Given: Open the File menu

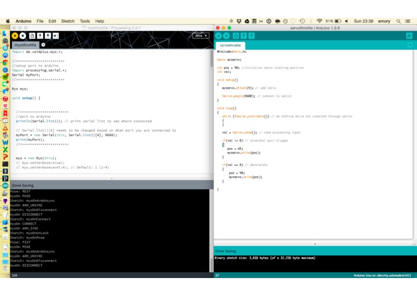Looking at the screenshot, I should point(40,21).
